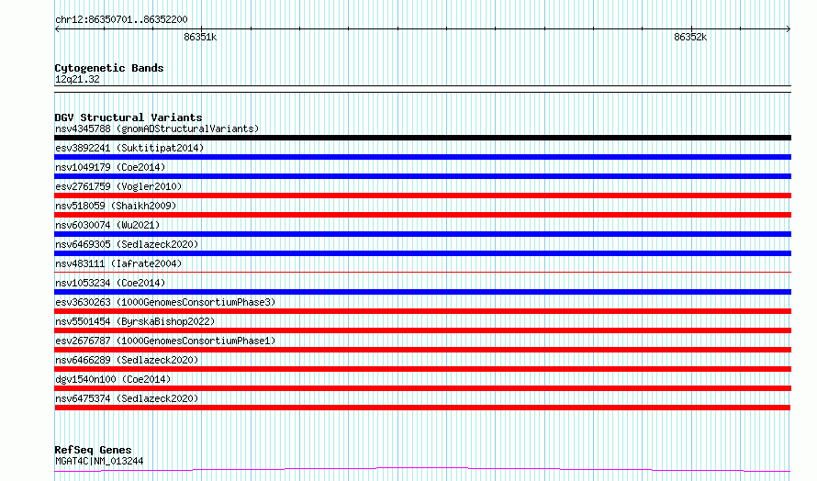
Task: Click the nsv6469305 (Sedlazeck2020) label
Action: coord(127,244)
